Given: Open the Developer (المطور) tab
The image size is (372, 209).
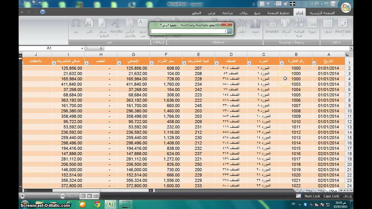Looking at the screenshot, I should coord(196,13).
